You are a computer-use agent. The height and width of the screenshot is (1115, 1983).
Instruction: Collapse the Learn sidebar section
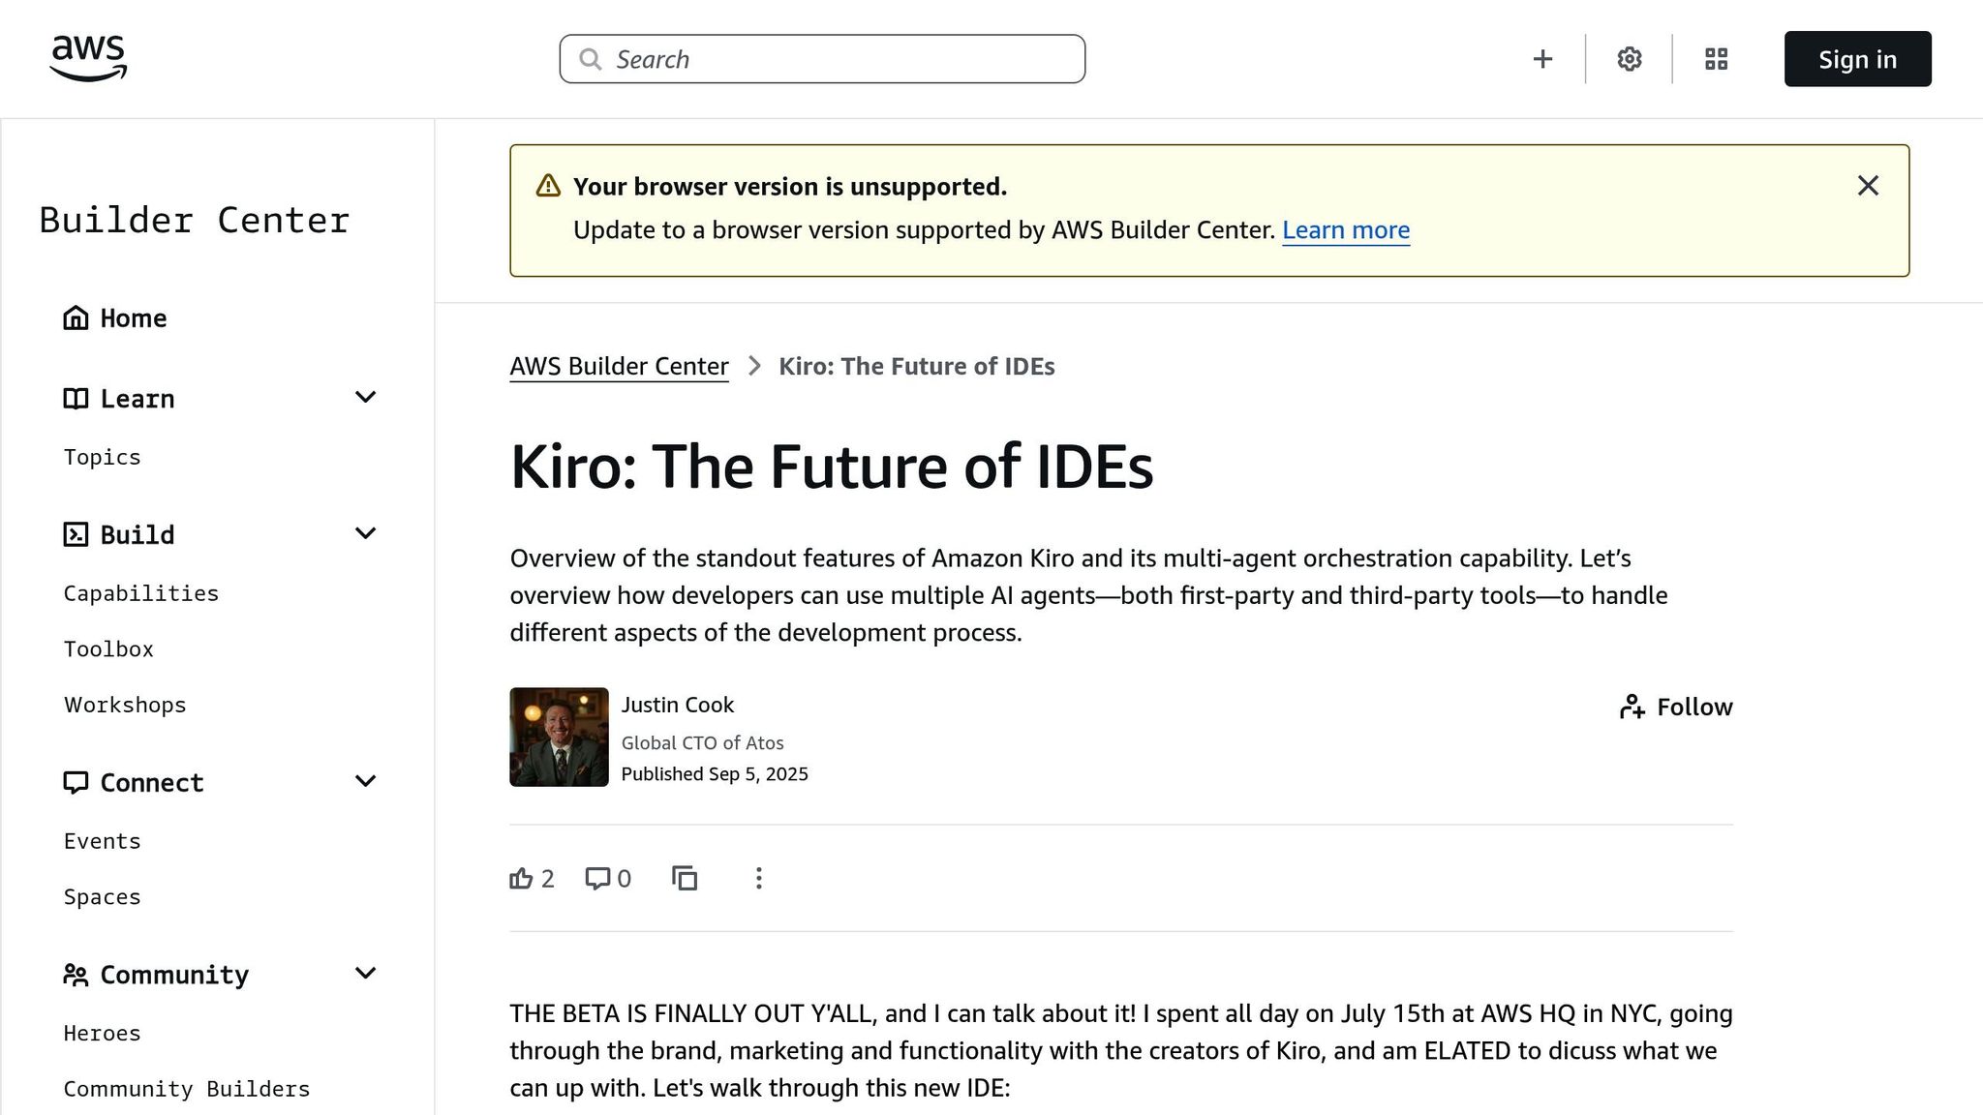point(365,398)
